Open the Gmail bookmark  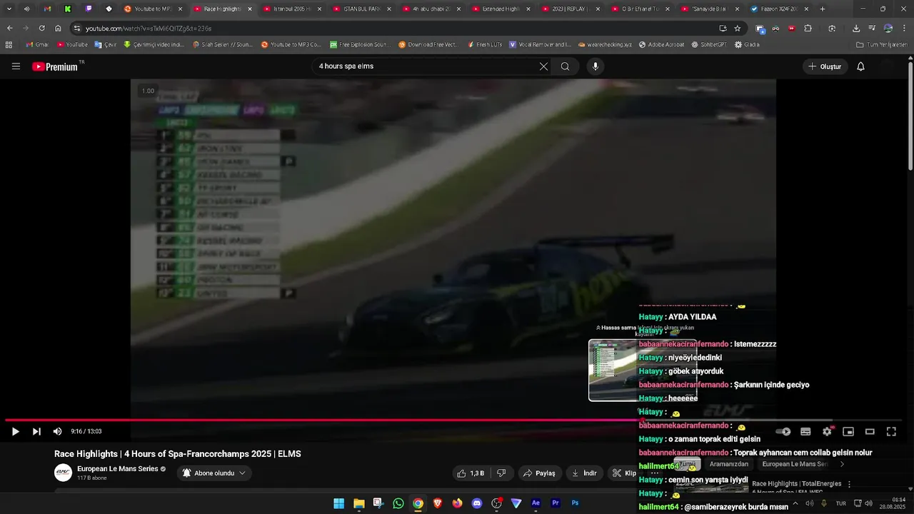[37, 44]
